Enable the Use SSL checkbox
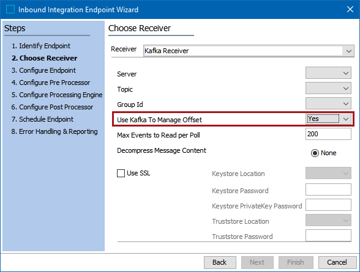Screen dimensions: 360x272 pos(121,173)
